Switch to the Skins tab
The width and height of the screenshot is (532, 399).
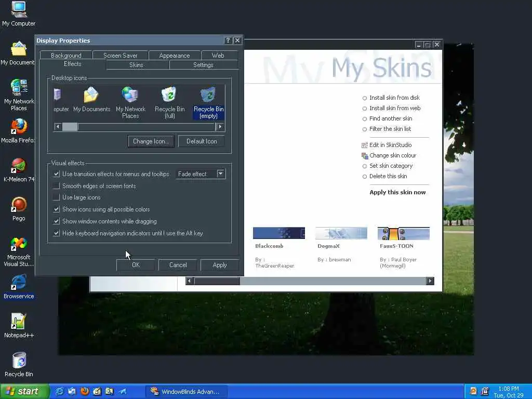[136, 65]
